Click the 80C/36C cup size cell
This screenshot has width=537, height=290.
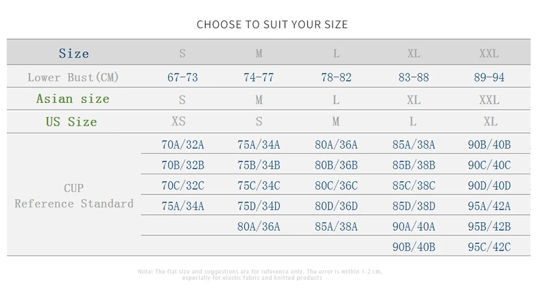(336, 185)
